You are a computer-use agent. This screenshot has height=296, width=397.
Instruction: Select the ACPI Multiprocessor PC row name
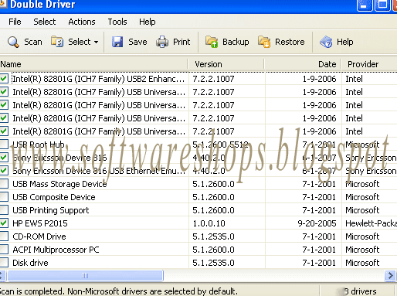tap(56, 250)
